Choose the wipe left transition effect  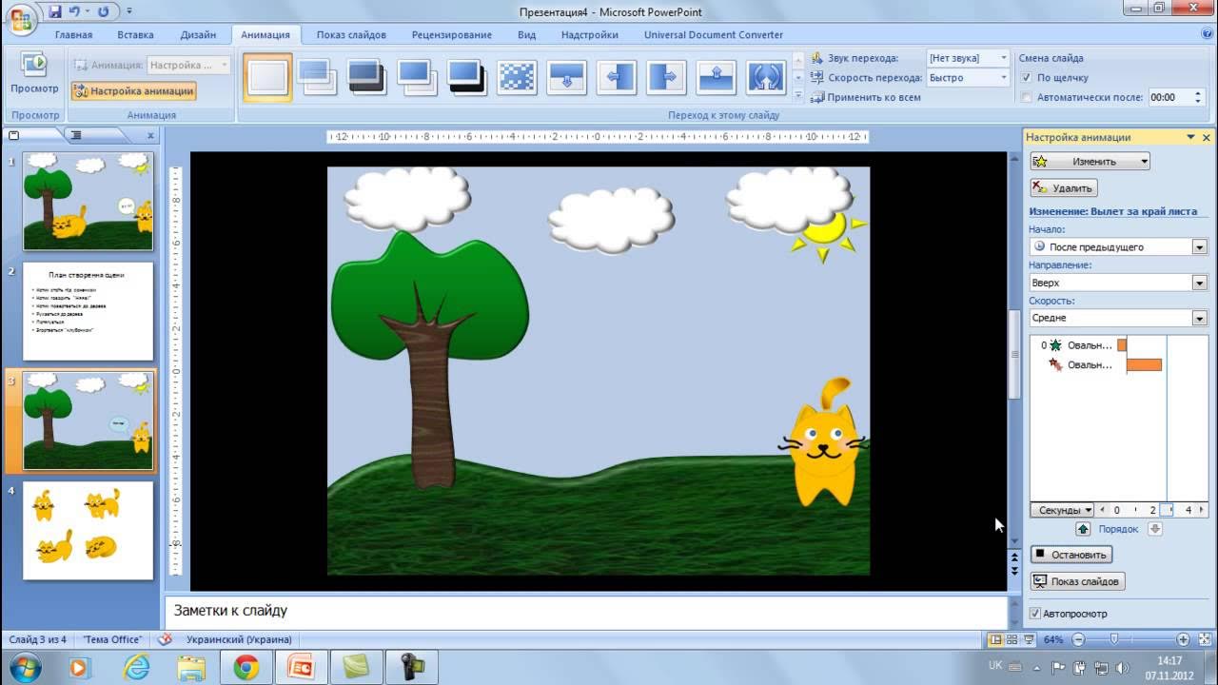(x=617, y=77)
